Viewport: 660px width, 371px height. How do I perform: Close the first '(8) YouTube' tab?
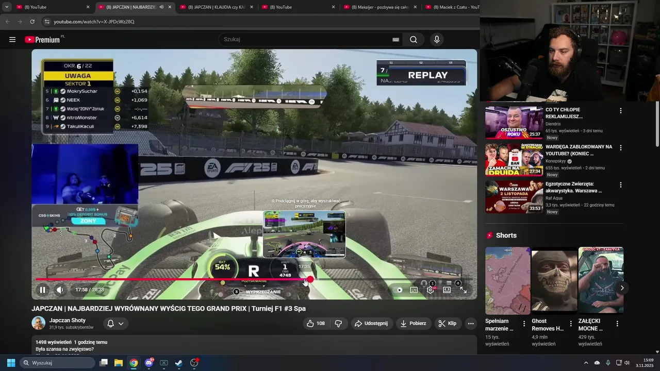pos(88,7)
